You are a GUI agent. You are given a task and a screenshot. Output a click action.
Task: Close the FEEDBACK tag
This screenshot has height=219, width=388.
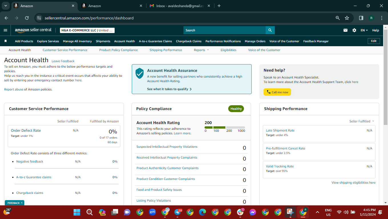tap(22, 203)
